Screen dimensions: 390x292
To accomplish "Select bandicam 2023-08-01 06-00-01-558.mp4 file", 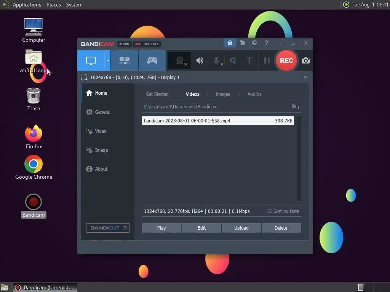I will point(218,121).
